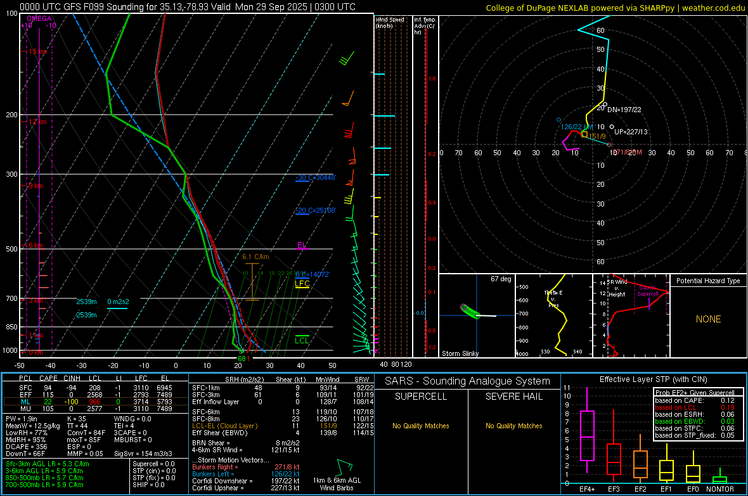Click the Wind Speed (knots) panel header
This screenshot has height=496, width=748.
click(x=389, y=22)
